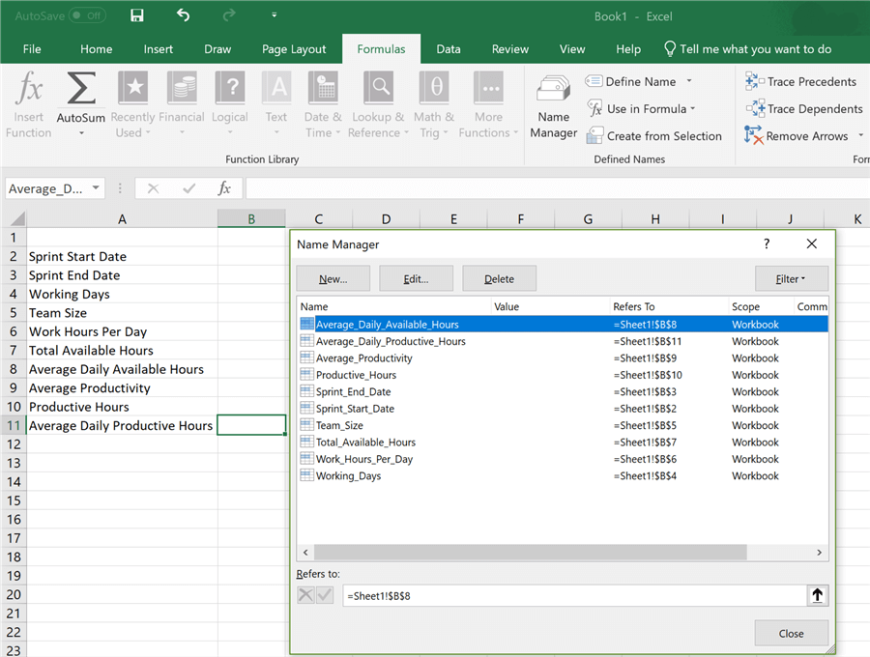Click Trace Dependents icon
870x657 pixels.
click(x=754, y=109)
